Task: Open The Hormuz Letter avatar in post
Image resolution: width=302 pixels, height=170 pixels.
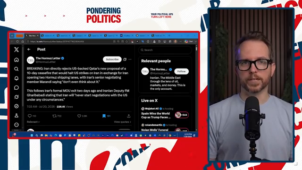Action: 30,60
